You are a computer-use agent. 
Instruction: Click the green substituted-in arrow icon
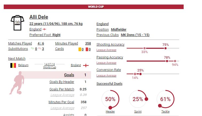click(32, 48)
